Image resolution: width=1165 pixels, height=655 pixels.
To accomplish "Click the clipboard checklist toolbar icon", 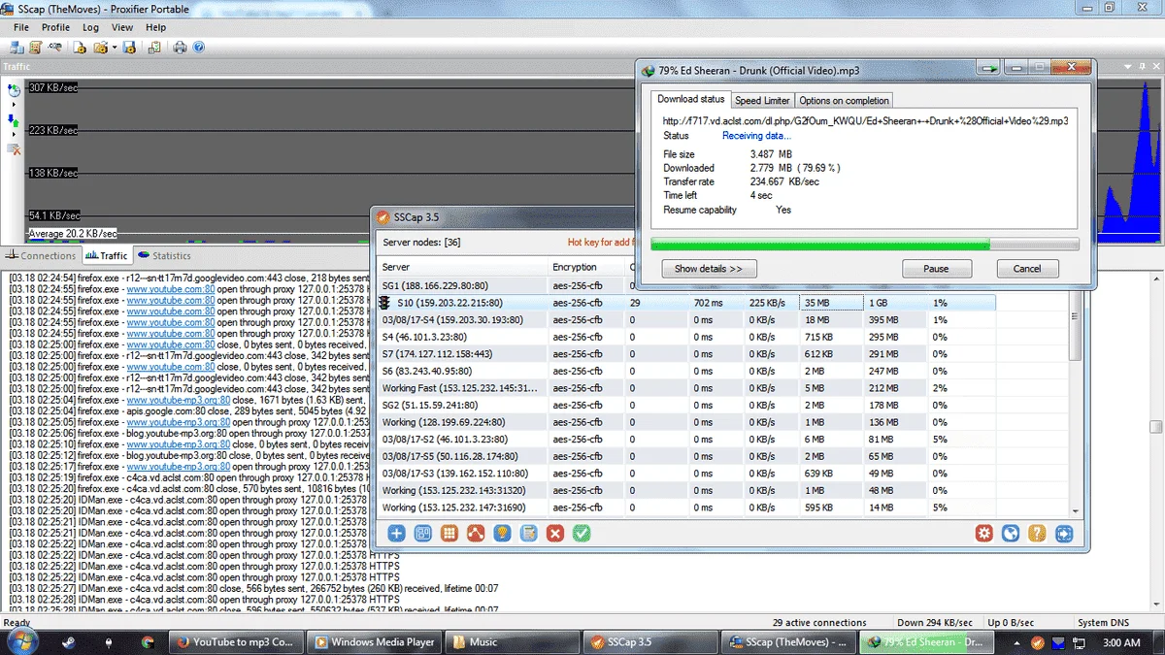I will (x=154, y=47).
